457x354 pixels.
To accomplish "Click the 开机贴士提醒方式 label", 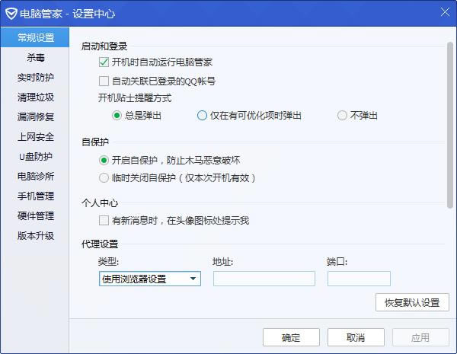I will point(135,98).
